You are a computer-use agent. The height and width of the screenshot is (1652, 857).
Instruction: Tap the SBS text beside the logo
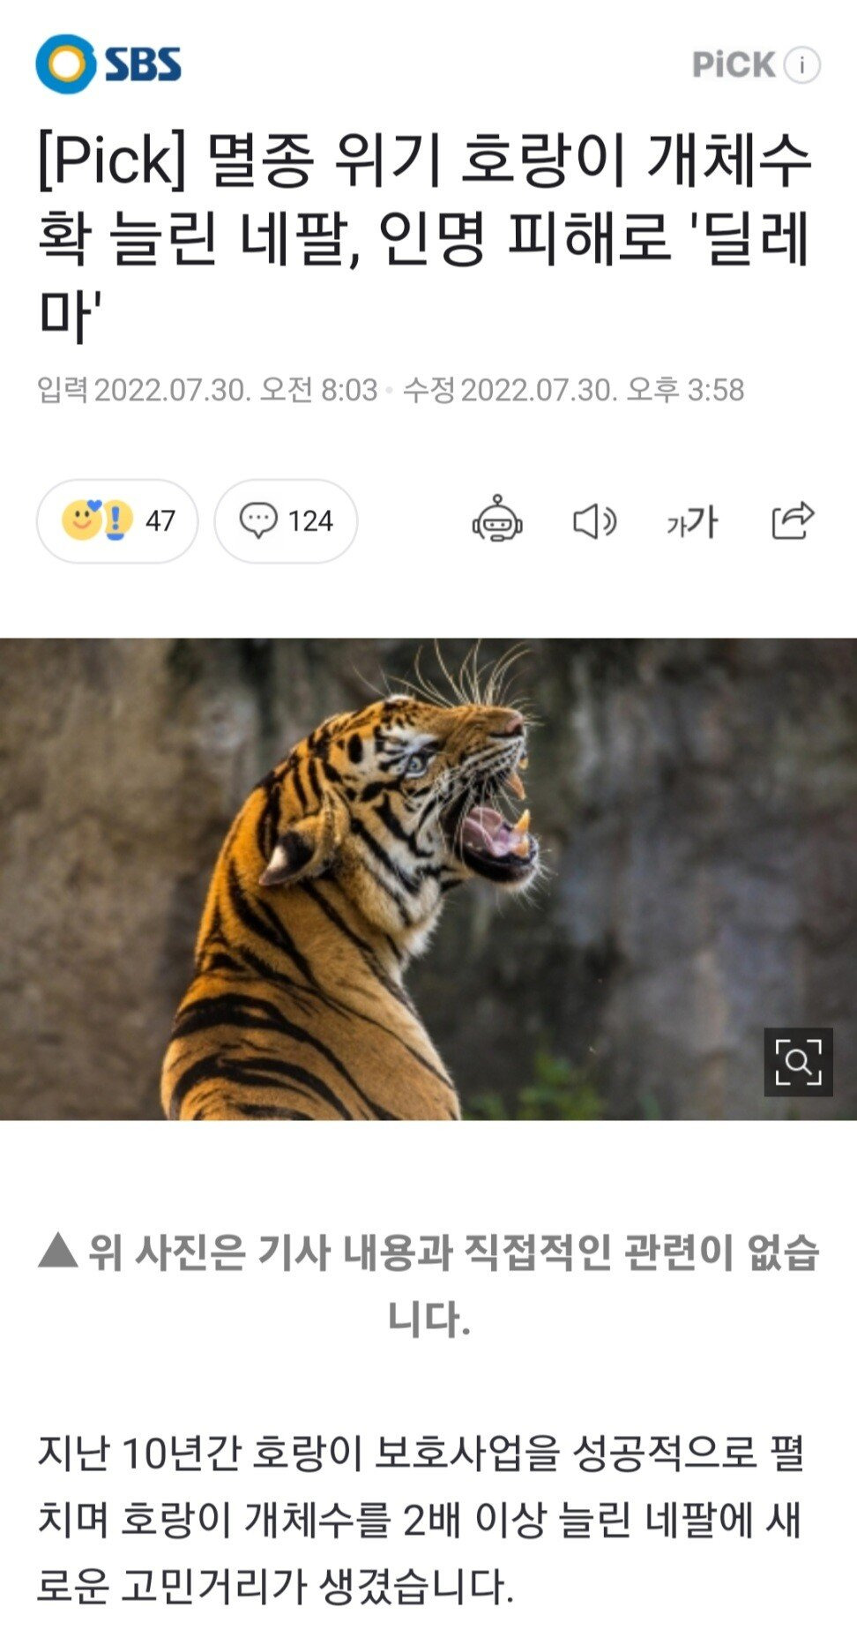pyautogui.click(x=144, y=64)
